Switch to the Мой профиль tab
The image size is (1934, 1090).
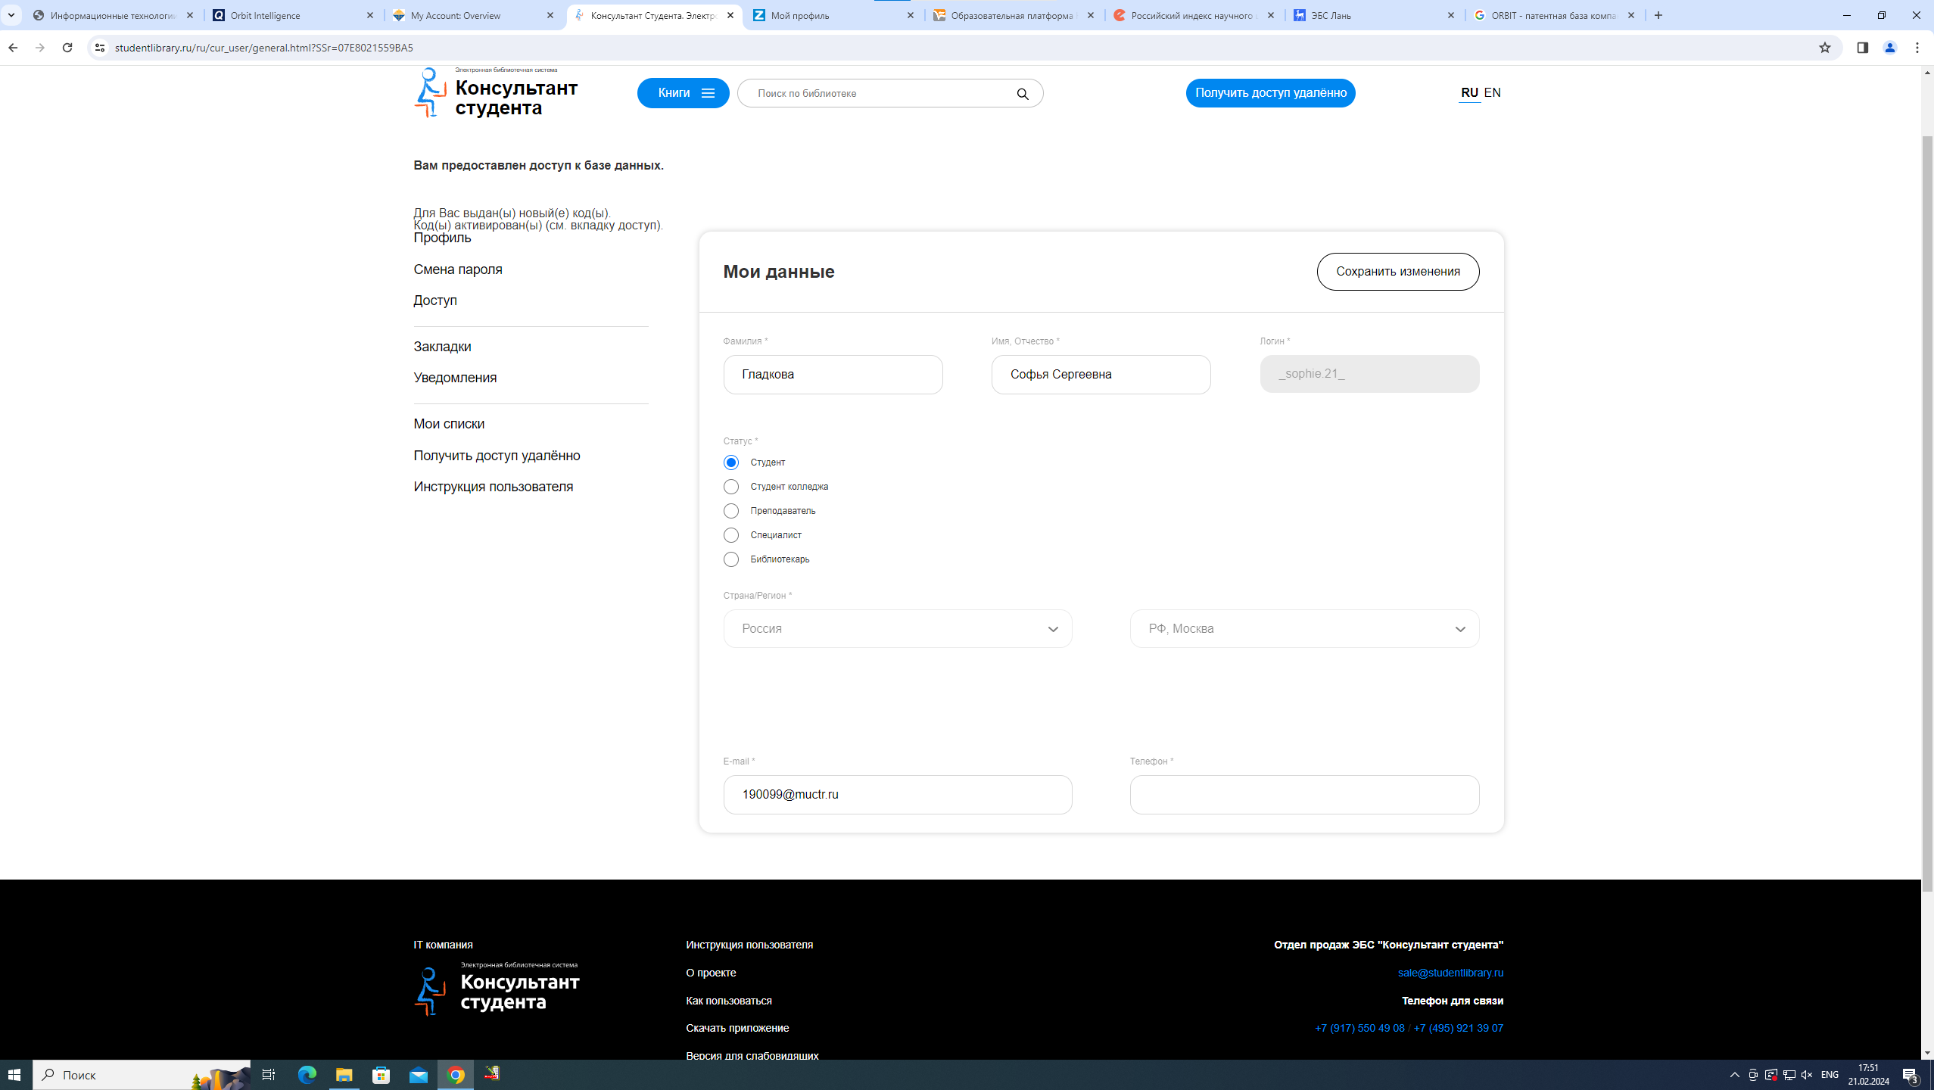pos(833,15)
